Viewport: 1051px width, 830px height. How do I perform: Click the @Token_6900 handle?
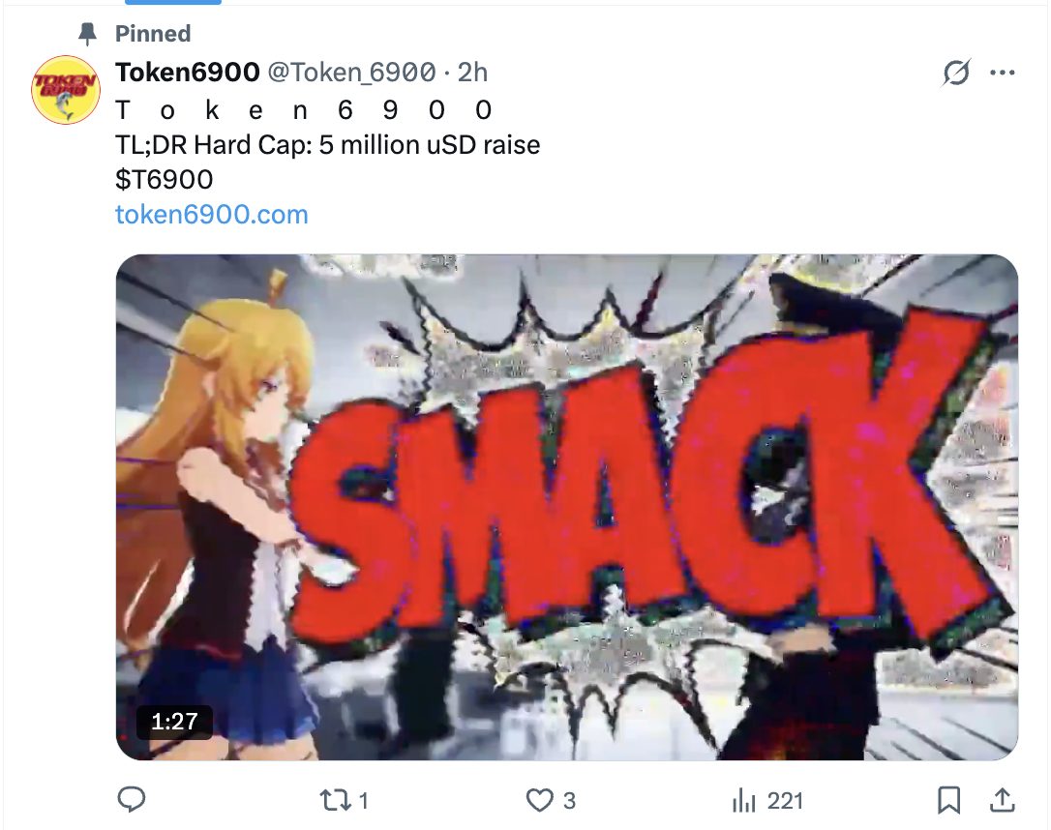(350, 73)
